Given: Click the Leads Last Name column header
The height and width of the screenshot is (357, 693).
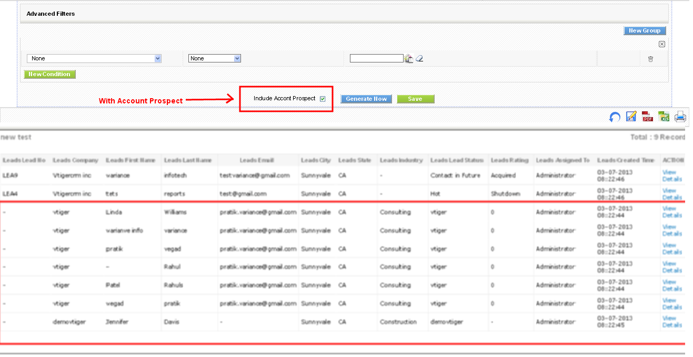Looking at the screenshot, I should [x=188, y=160].
